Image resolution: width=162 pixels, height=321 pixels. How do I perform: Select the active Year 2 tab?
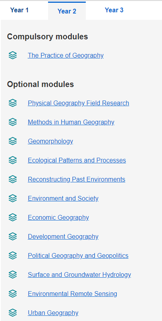pos(67,11)
